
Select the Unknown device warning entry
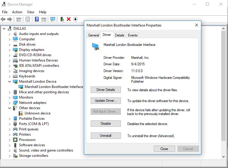click(x=37, y=113)
